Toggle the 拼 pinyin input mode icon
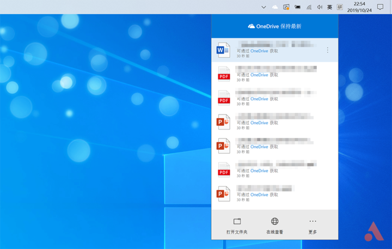This screenshot has height=249, width=392. pyautogui.click(x=340, y=7)
